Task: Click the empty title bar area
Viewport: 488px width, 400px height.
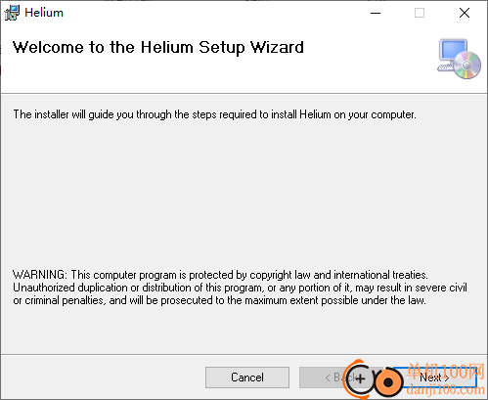Action: pos(212,13)
